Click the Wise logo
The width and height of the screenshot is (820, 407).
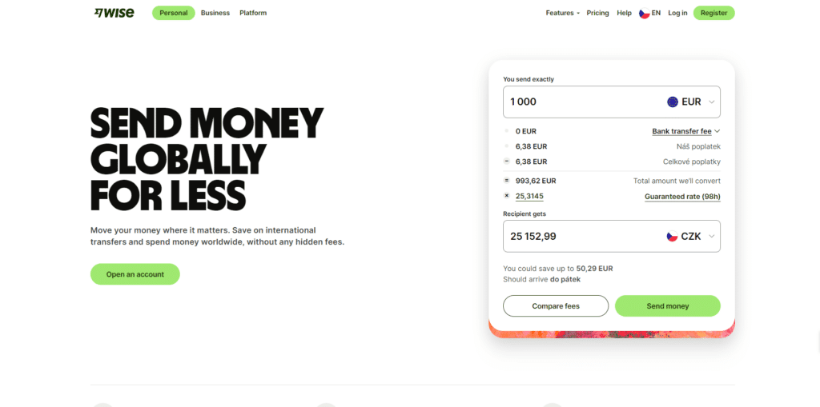click(x=114, y=13)
